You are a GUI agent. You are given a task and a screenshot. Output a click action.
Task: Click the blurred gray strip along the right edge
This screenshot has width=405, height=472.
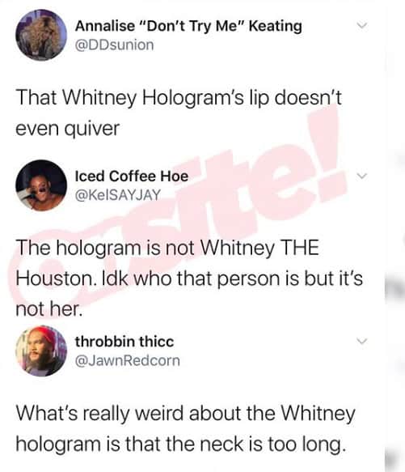tap(394, 236)
